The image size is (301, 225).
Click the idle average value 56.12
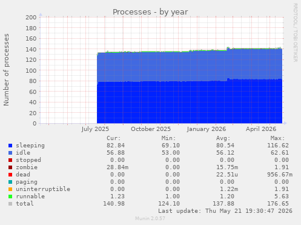tap(225, 153)
